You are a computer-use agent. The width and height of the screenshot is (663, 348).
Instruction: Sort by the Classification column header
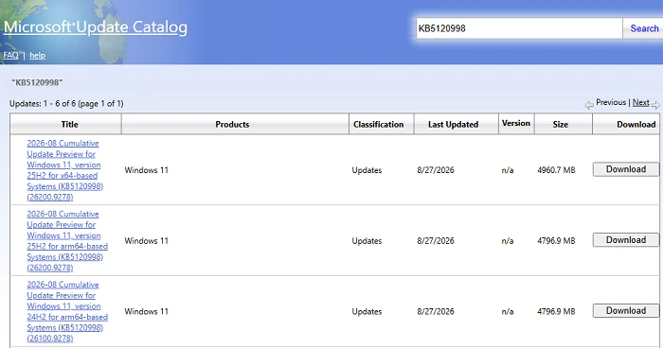tap(379, 124)
